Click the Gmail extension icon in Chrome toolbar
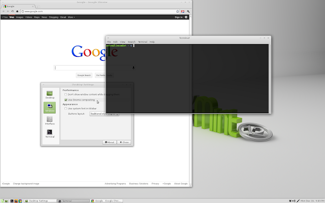Viewport: 325px width, 203px height. [183, 11]
